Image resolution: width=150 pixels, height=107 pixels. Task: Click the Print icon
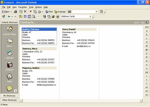(16, 12)
